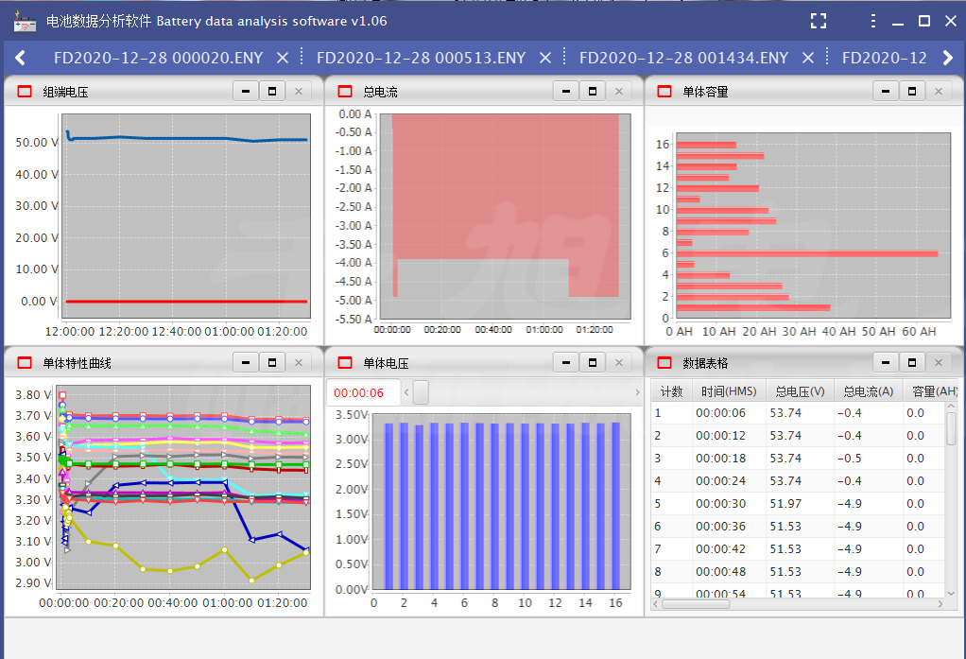This screenshot has height=659, width=966.
Task: Click the slider's left arrow in 单体电压
Action: 406,392
